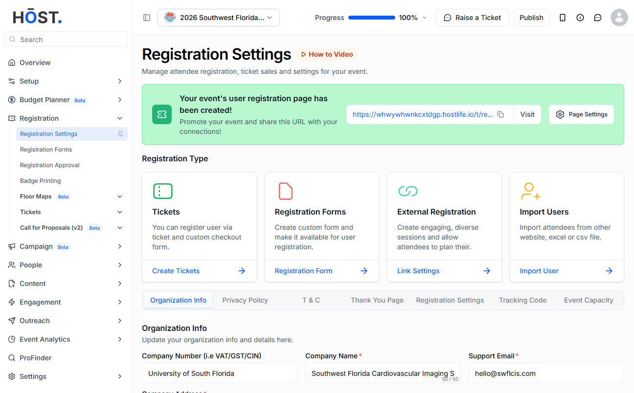This screenshot has width=634, height=393.
Task: Click the Publish button
Action: point(531,18)
